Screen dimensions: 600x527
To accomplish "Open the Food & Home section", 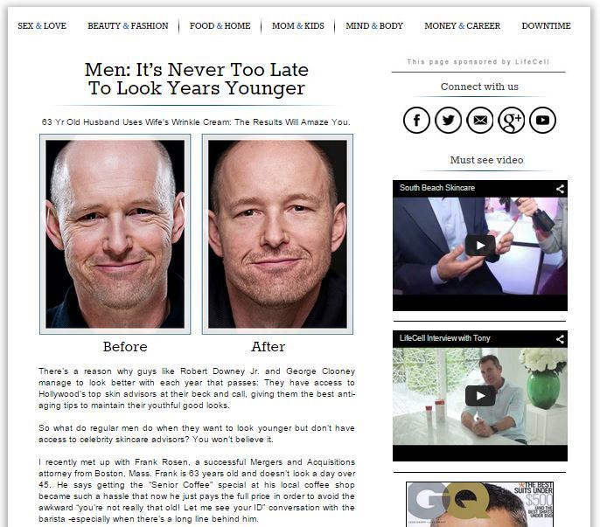I will point(220,26).
